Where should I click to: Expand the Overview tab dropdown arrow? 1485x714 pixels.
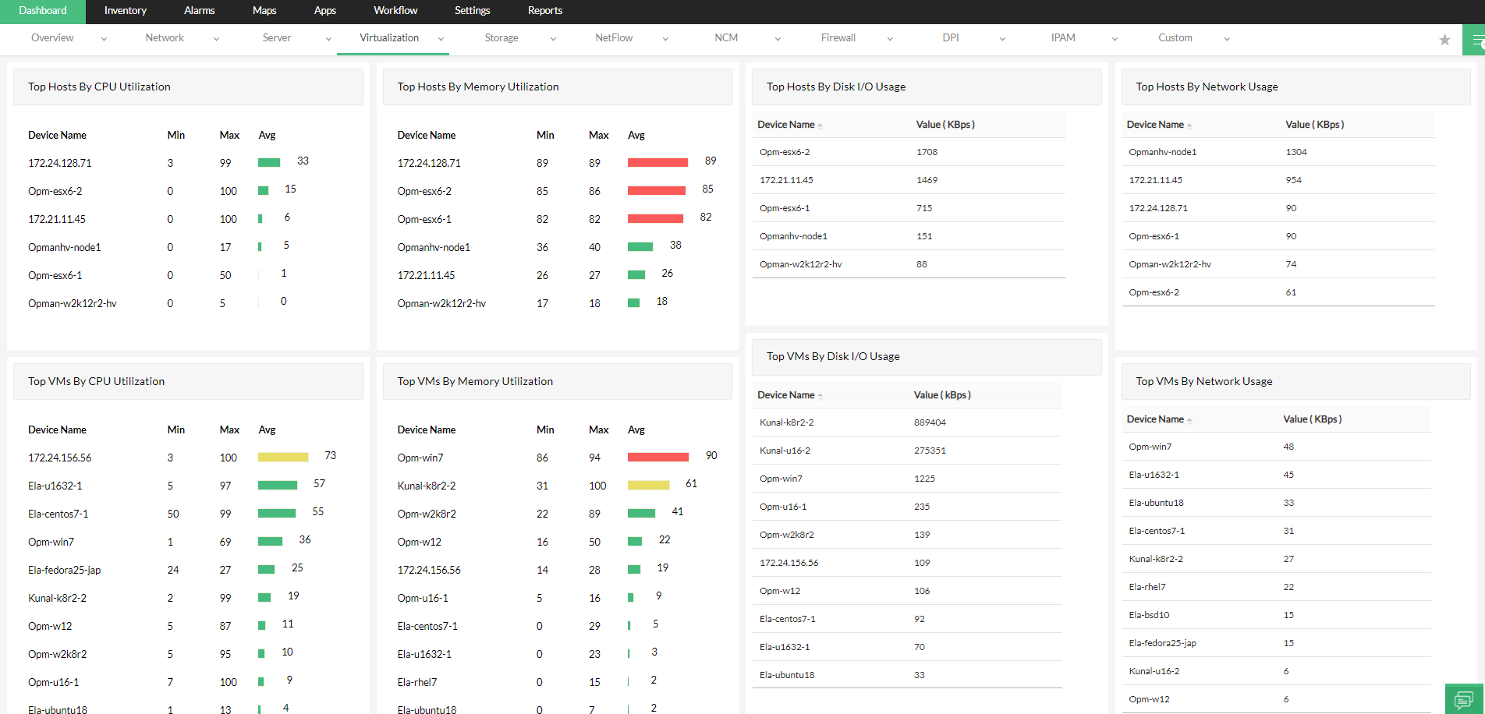point(104,39)
